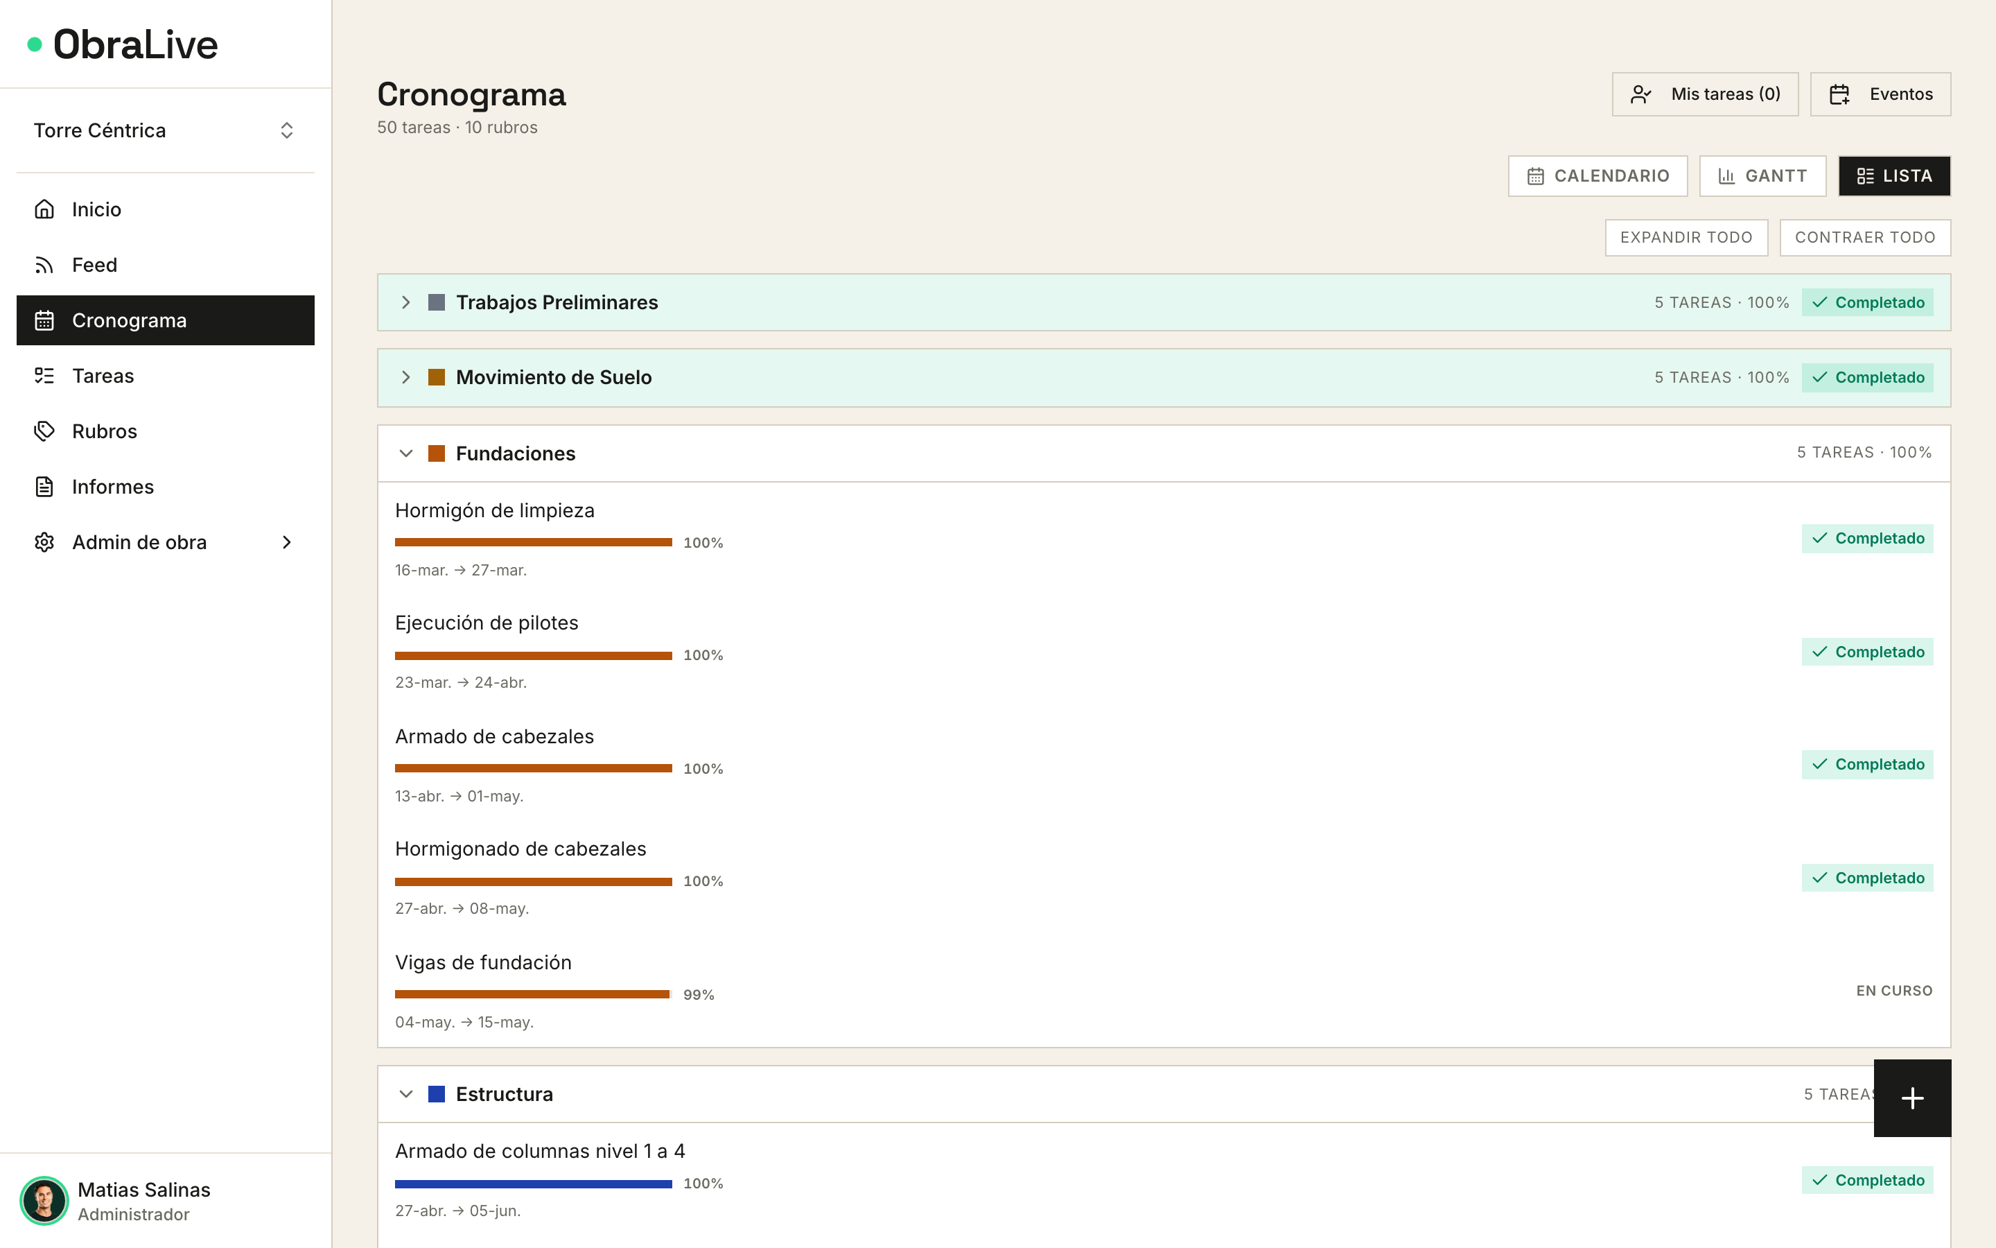Open Feed in the sidebar
The image size is (1996, 1248).
coord(165,265)
